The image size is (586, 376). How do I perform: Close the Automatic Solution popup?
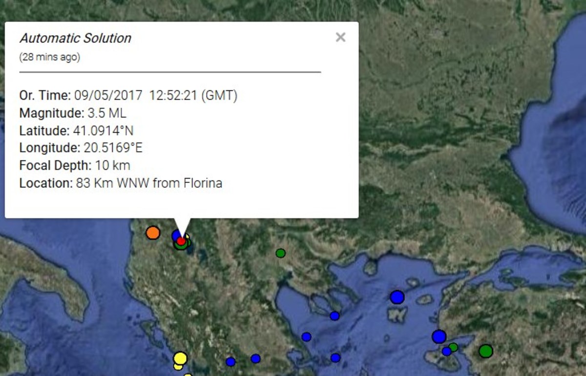(x=340, y=37)
